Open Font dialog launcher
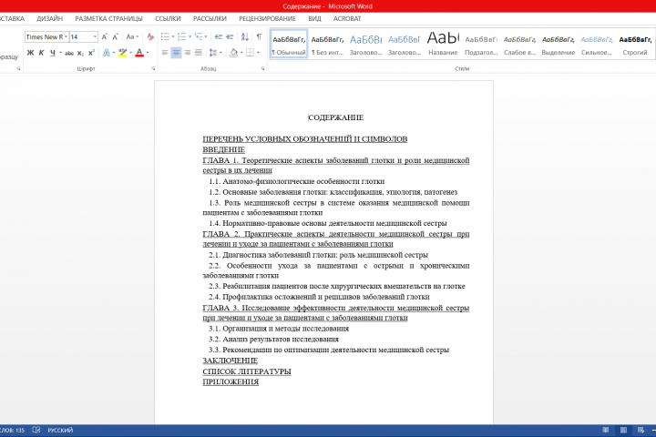 tap(153, 68)
